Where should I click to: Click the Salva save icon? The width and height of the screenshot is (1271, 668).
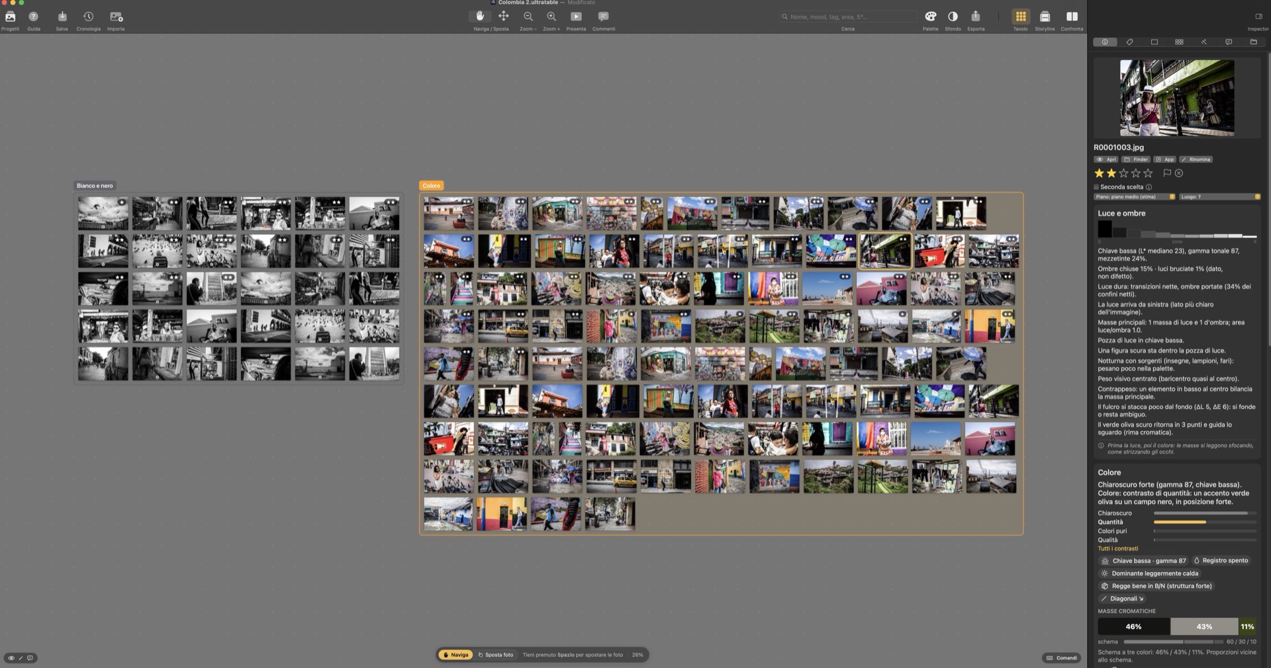(x=62, y=17)
